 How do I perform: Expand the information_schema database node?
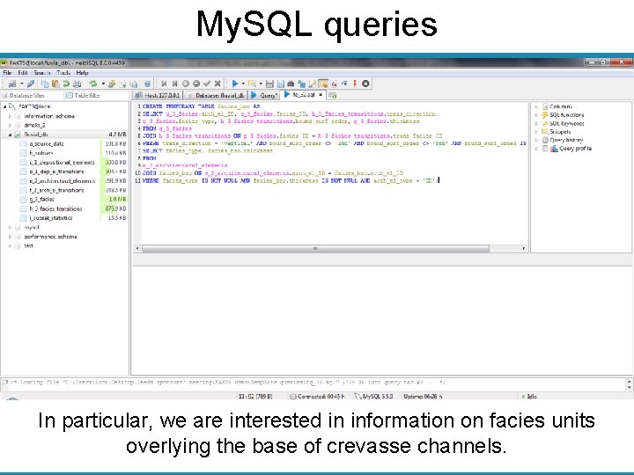coord(10,116)
